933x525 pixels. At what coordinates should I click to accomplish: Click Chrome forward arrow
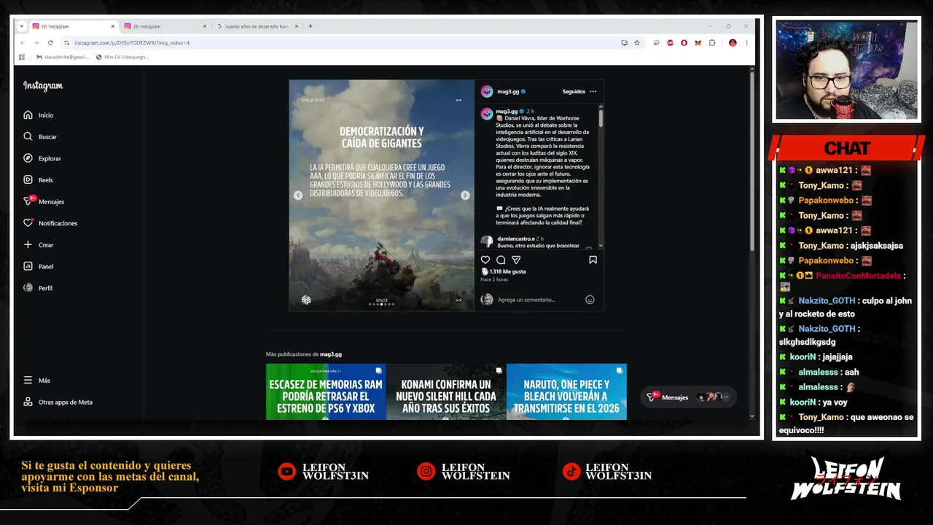click(x=36, y=43)
